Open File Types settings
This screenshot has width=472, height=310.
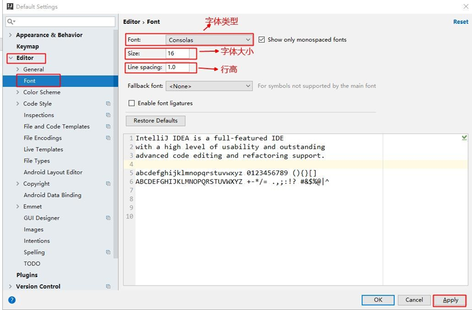37,161
